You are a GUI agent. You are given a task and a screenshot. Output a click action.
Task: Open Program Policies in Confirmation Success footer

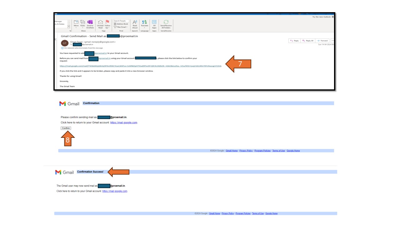click(243, 213)
